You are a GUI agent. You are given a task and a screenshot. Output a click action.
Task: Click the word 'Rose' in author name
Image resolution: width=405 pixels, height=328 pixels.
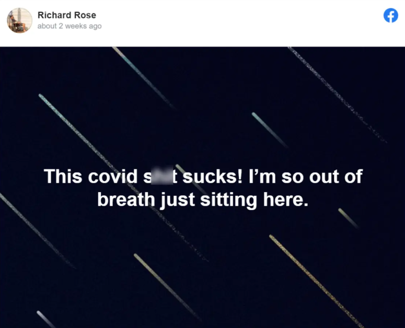85,15
